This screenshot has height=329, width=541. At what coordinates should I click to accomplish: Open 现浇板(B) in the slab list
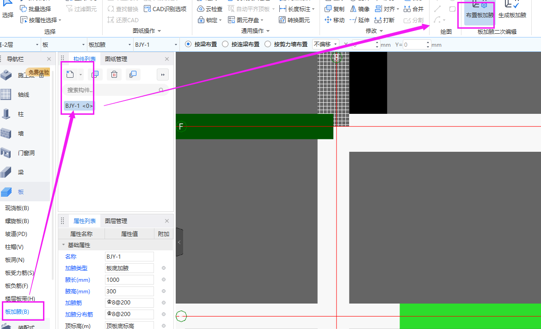coord(17,208)
